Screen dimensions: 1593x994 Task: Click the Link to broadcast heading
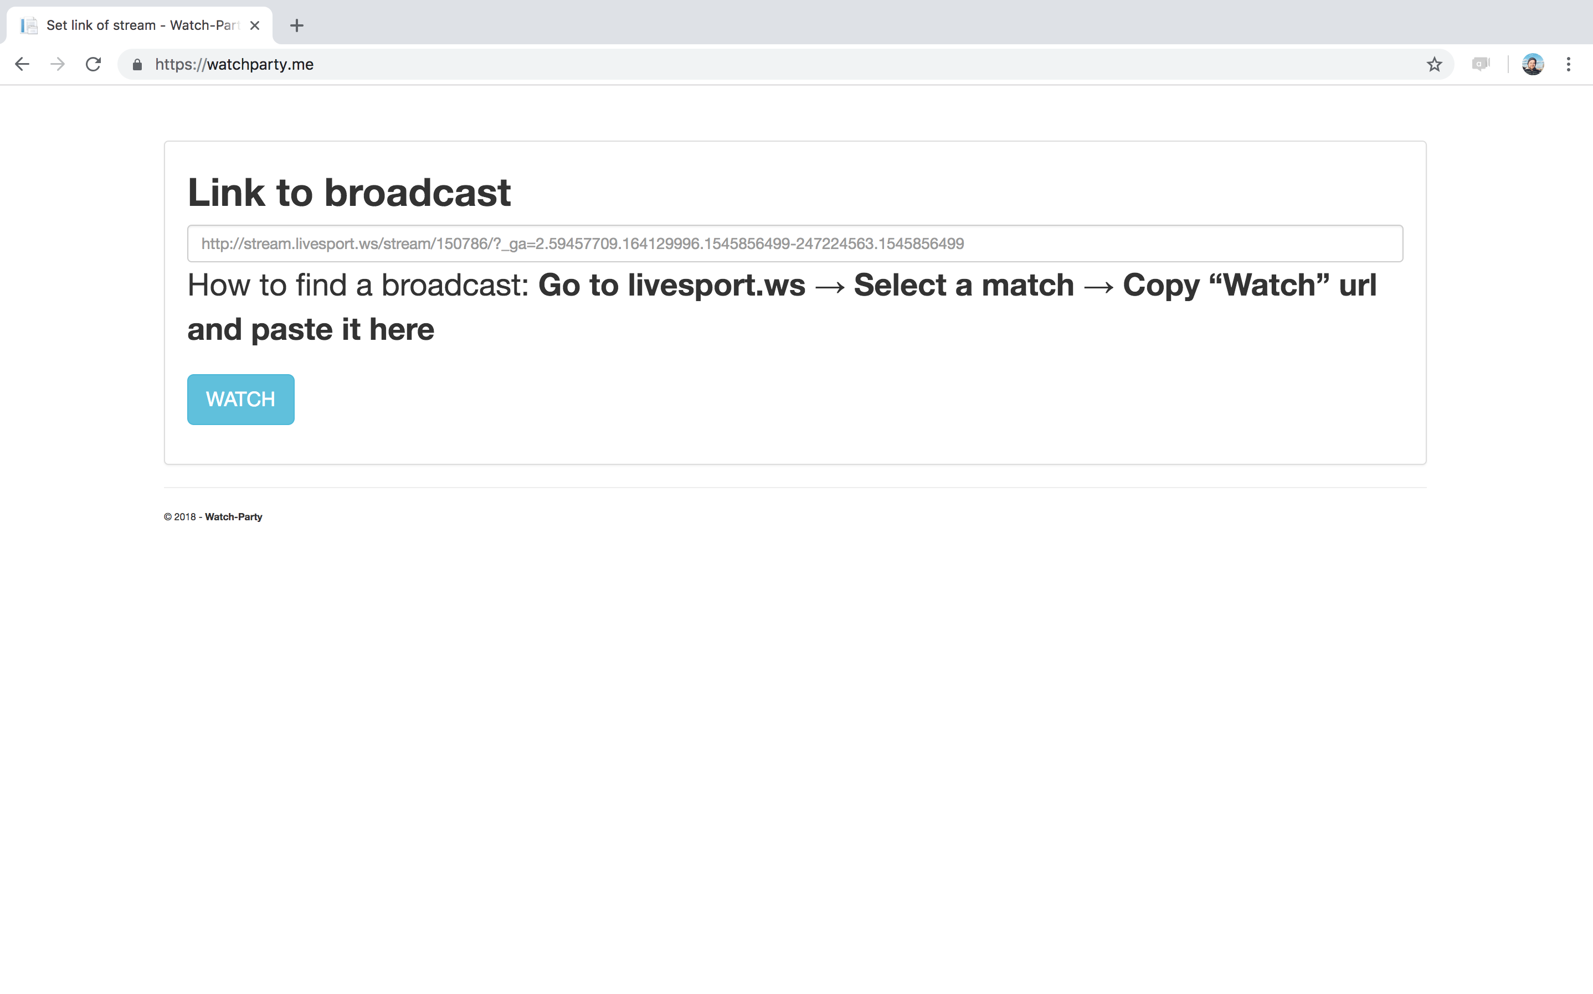pos(348,193)
